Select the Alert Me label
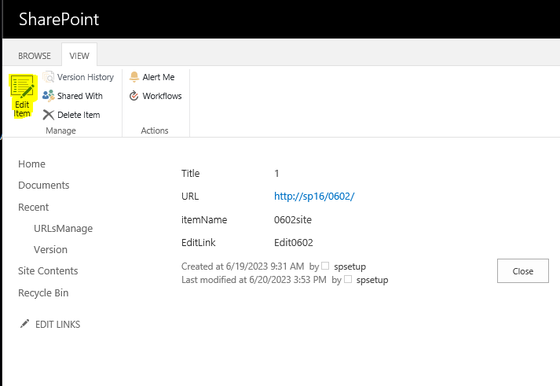The image size is (560, 386). 159,77
